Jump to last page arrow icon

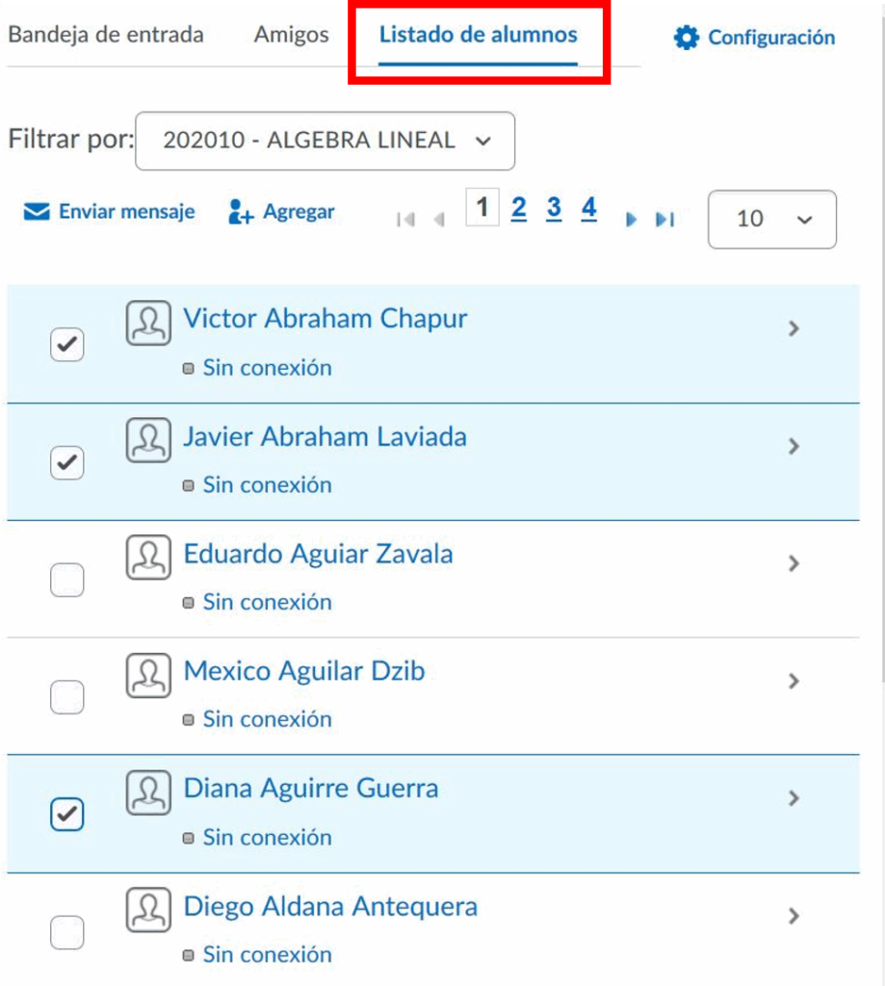664,220
